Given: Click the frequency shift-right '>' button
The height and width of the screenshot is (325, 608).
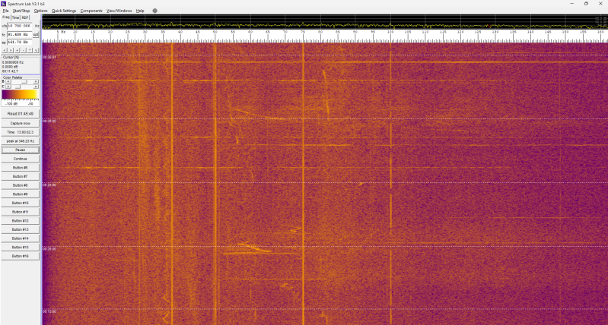Looking at the screenshot, I should pos(11,50).
